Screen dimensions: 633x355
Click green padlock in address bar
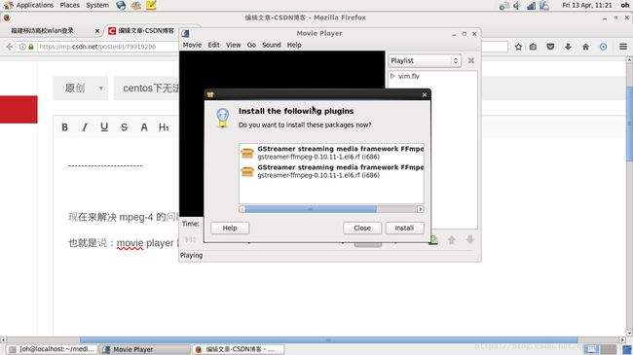coord(31,47)
